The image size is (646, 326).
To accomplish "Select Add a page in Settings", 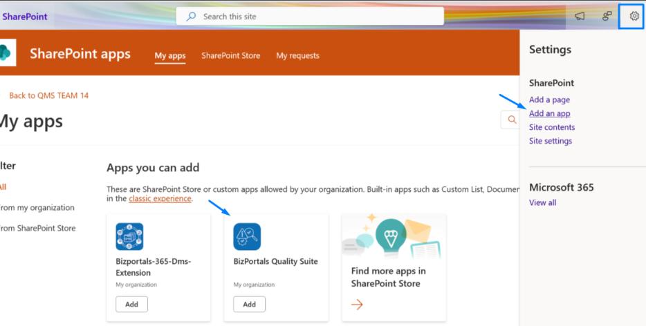I will (x=550, y=99).
